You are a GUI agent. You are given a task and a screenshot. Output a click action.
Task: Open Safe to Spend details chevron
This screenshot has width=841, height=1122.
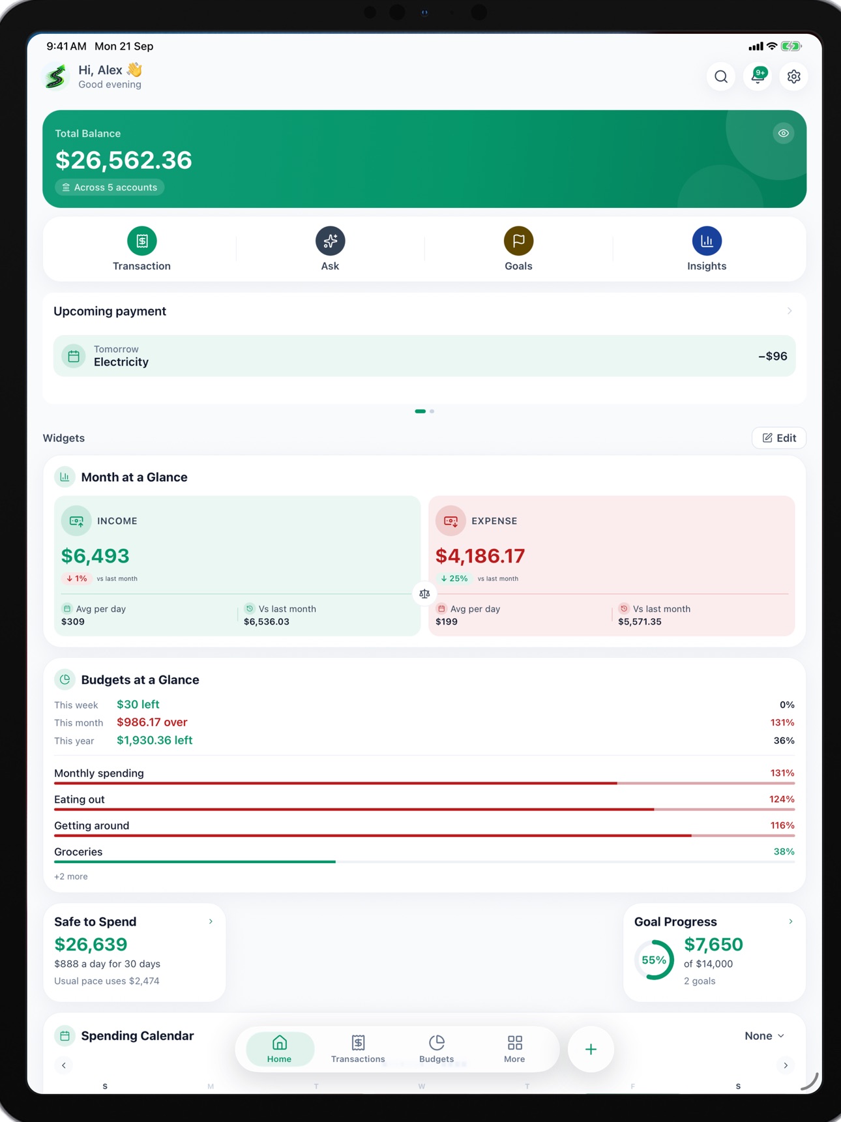click(x=211, y=921)
